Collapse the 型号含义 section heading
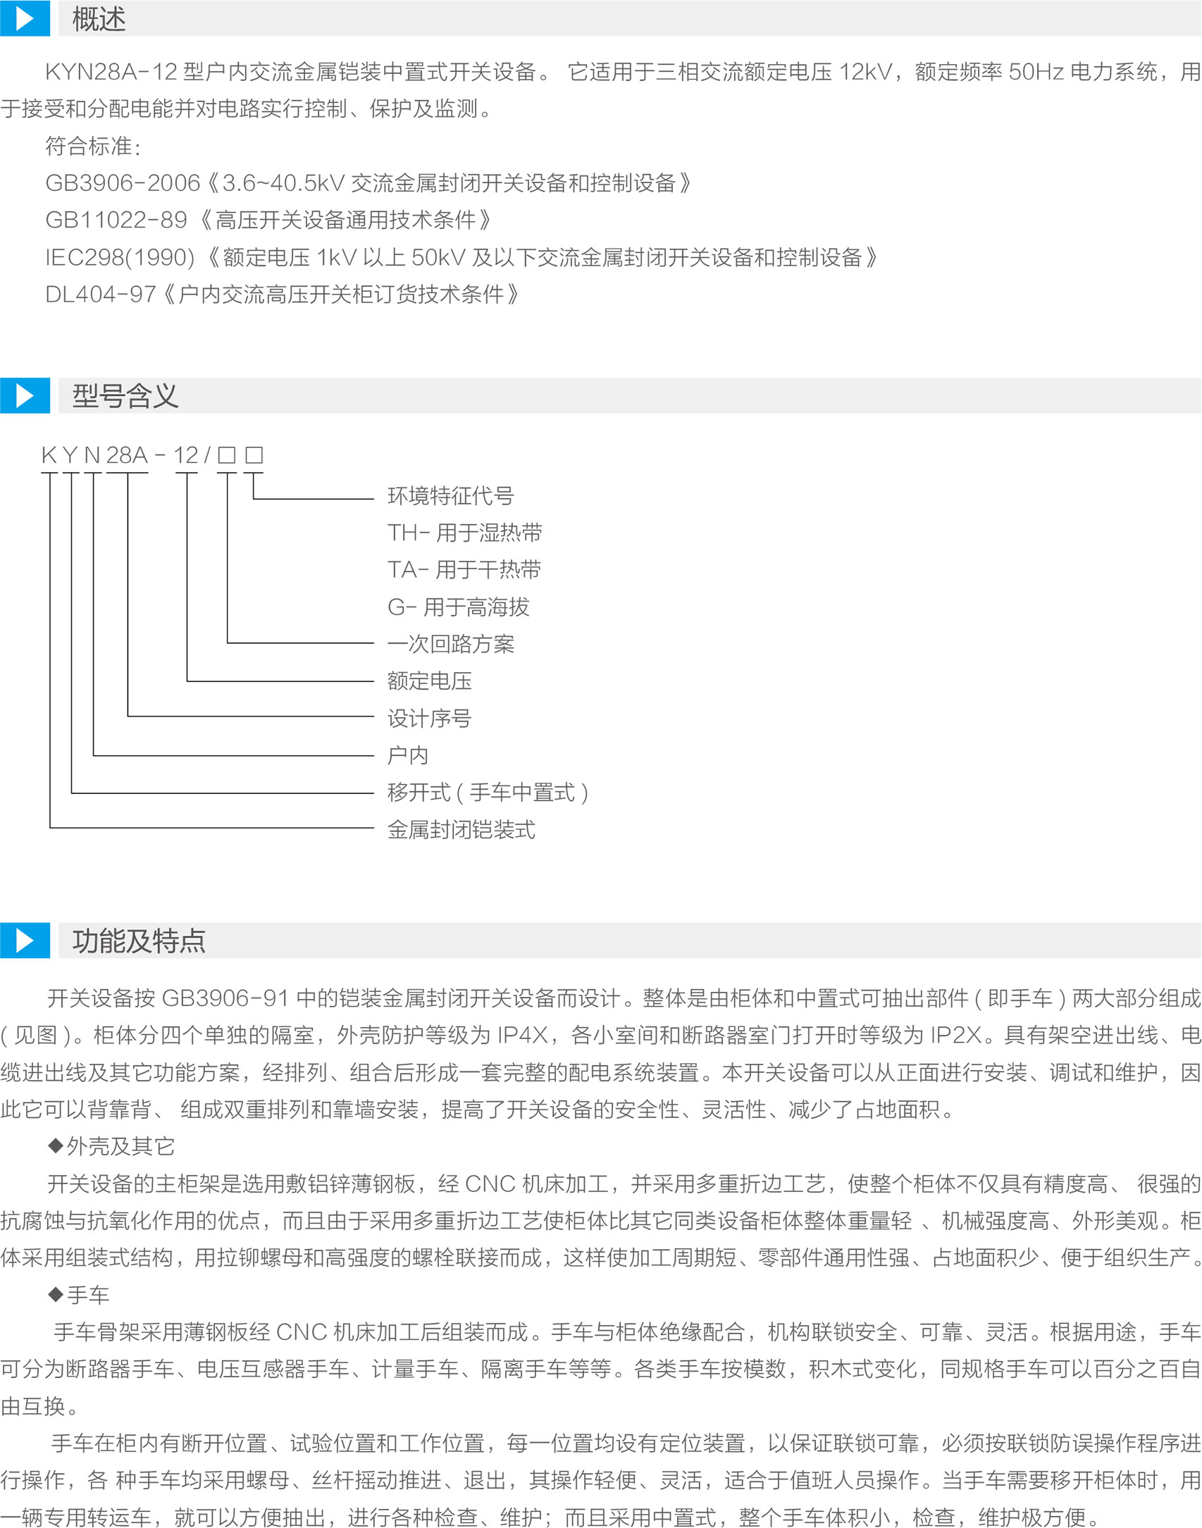1202x1528 pixels. tap(125, 396)
